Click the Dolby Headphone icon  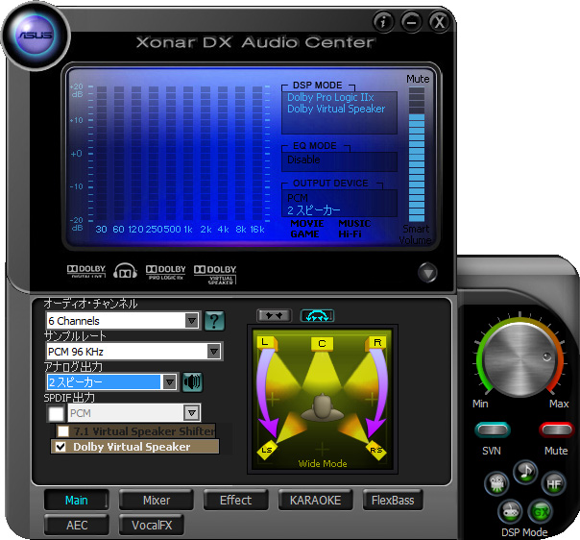point(125,271)
